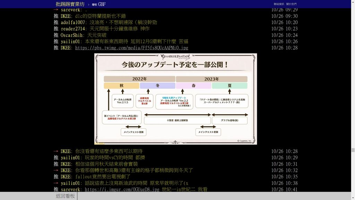Open the 關於我們 link in header
Viewport: 355px width, 200px height.
point(291,4)
